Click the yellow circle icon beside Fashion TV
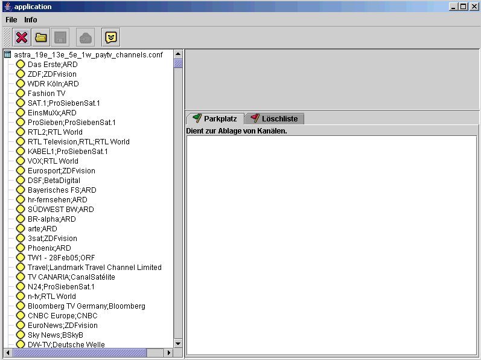The width and height of the screenshot is (481, 360). [21, 94]
